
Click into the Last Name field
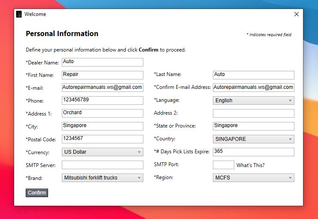(254, 75)
